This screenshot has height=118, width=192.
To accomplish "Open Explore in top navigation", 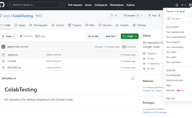I will [x=131, y=5].
